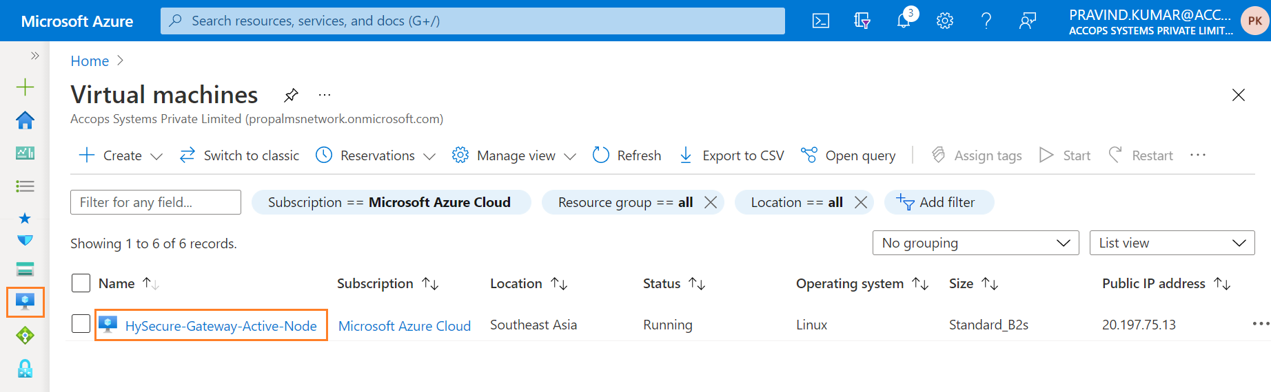Click Switch to classic
This screenshot has width=1271, height=392.
(x=239, y=155)
